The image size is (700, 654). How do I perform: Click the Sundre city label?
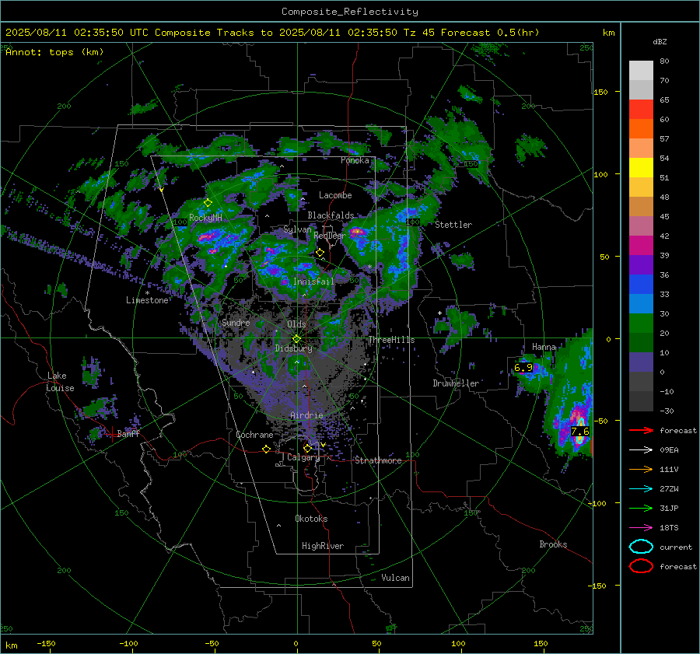click(236, 322)
